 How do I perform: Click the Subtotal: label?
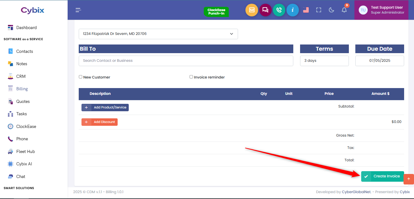pos(346,106)
